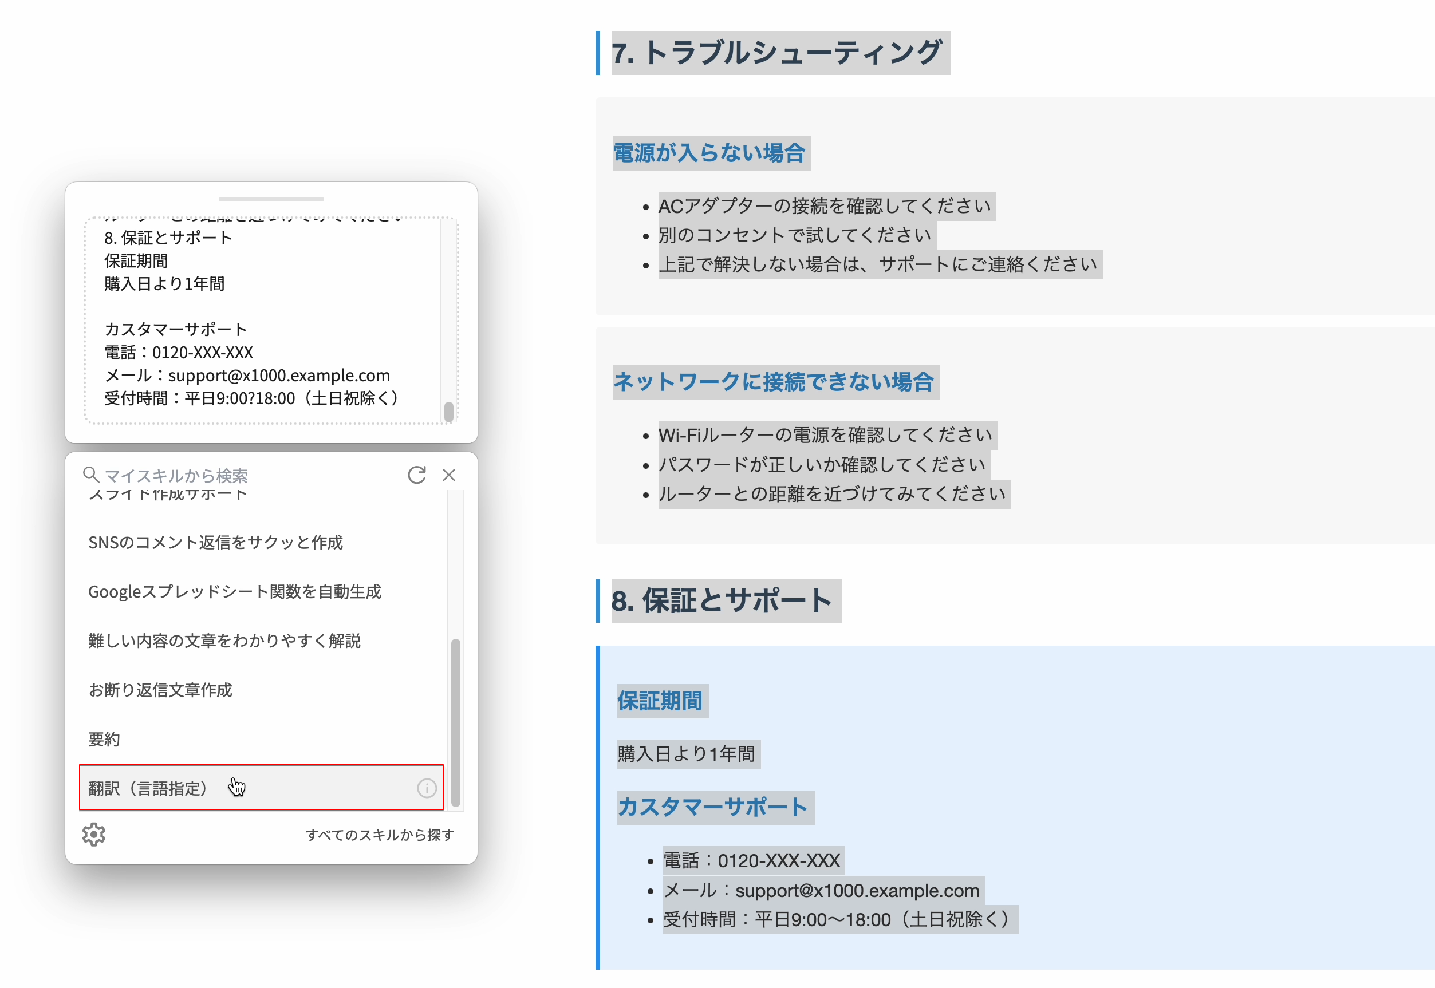Close the skill list panel with X
This screenshot has width=1435, height=988.
[x=449, y=475]
